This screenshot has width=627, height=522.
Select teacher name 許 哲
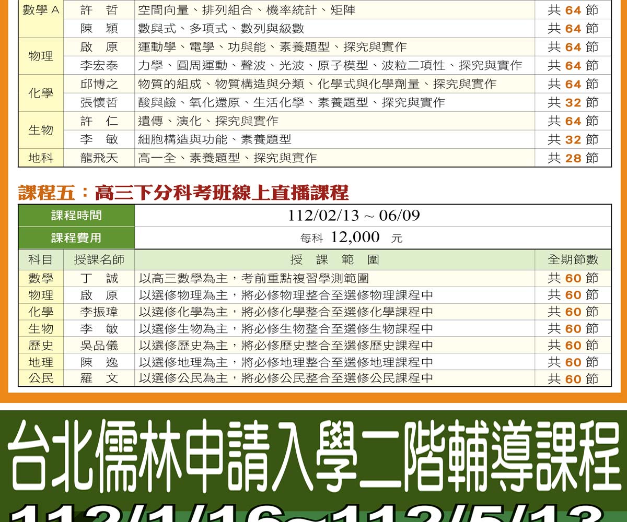[x=99, y=10]
